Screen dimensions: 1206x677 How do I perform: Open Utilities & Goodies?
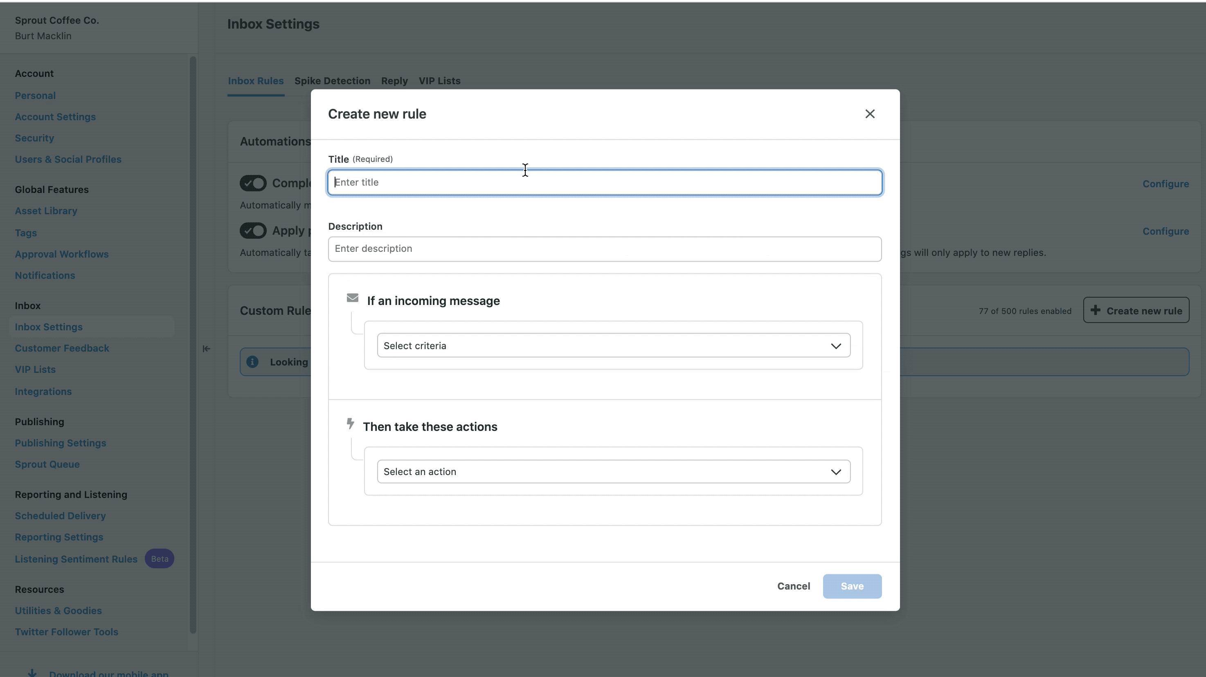point(58,611)
